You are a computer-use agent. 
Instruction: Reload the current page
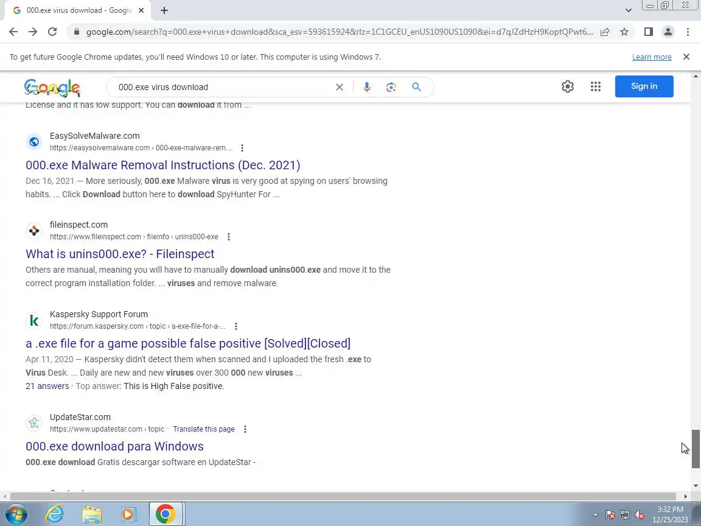coord(52,32)
